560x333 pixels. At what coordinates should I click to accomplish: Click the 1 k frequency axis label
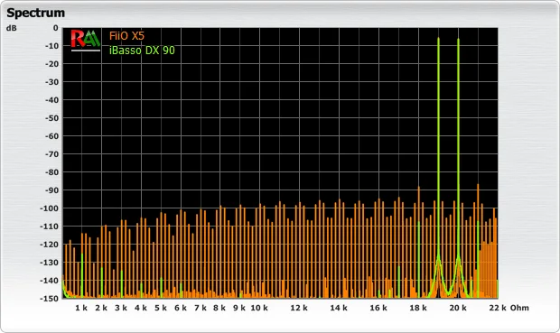click(x=81, y=308)
